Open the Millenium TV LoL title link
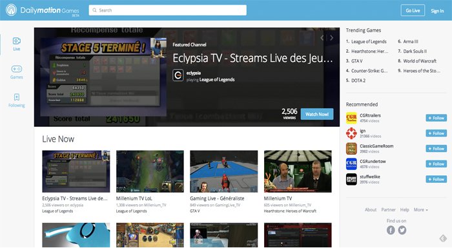Viewport: 452px width, 248px height. point(134,198)
